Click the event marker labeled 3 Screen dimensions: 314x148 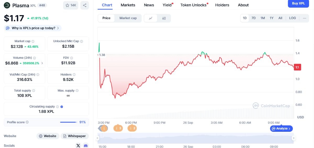(x=118, y=128)
